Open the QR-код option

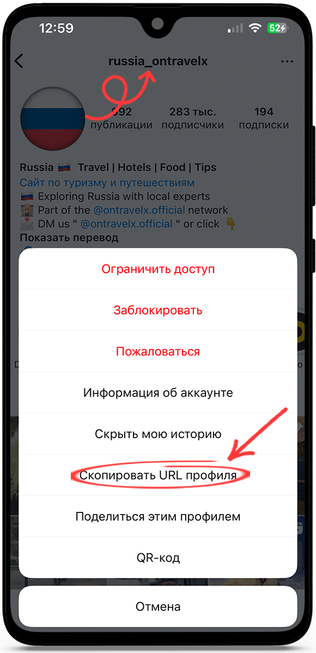(x=158, y=557)
